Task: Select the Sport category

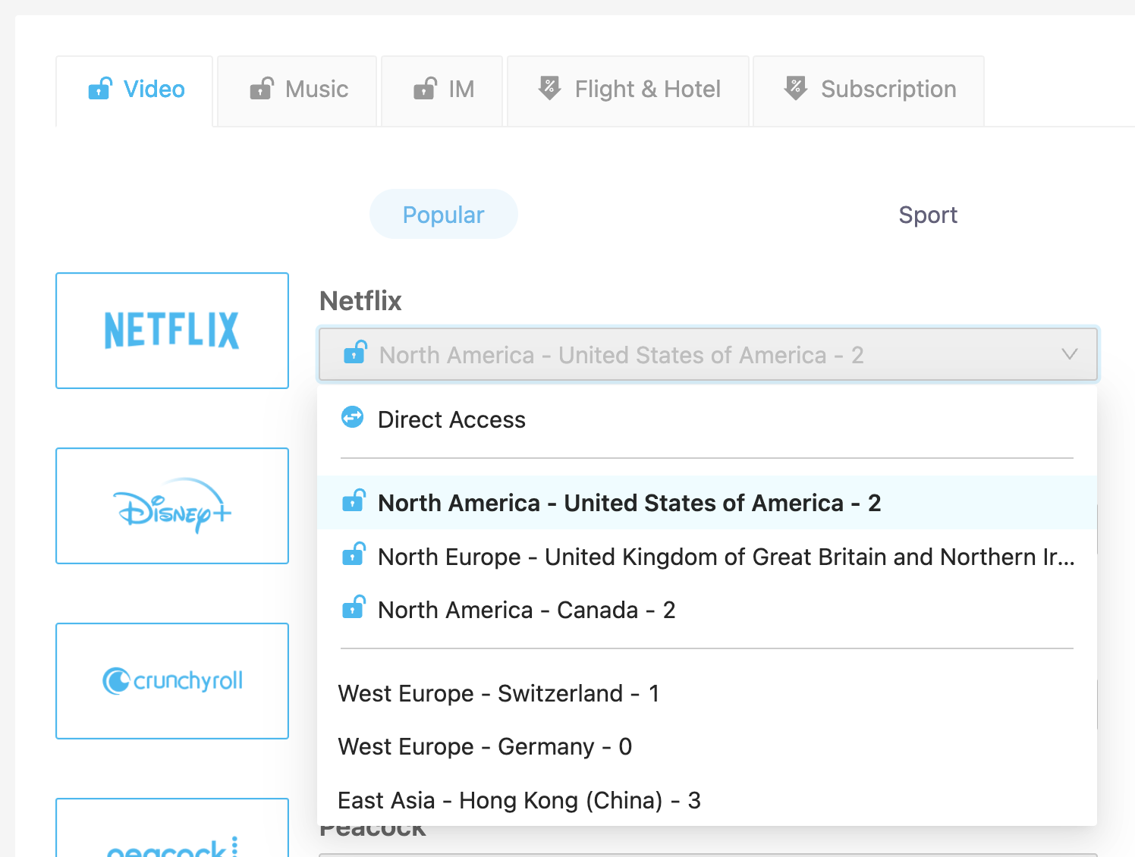Action: coord(928,215)
